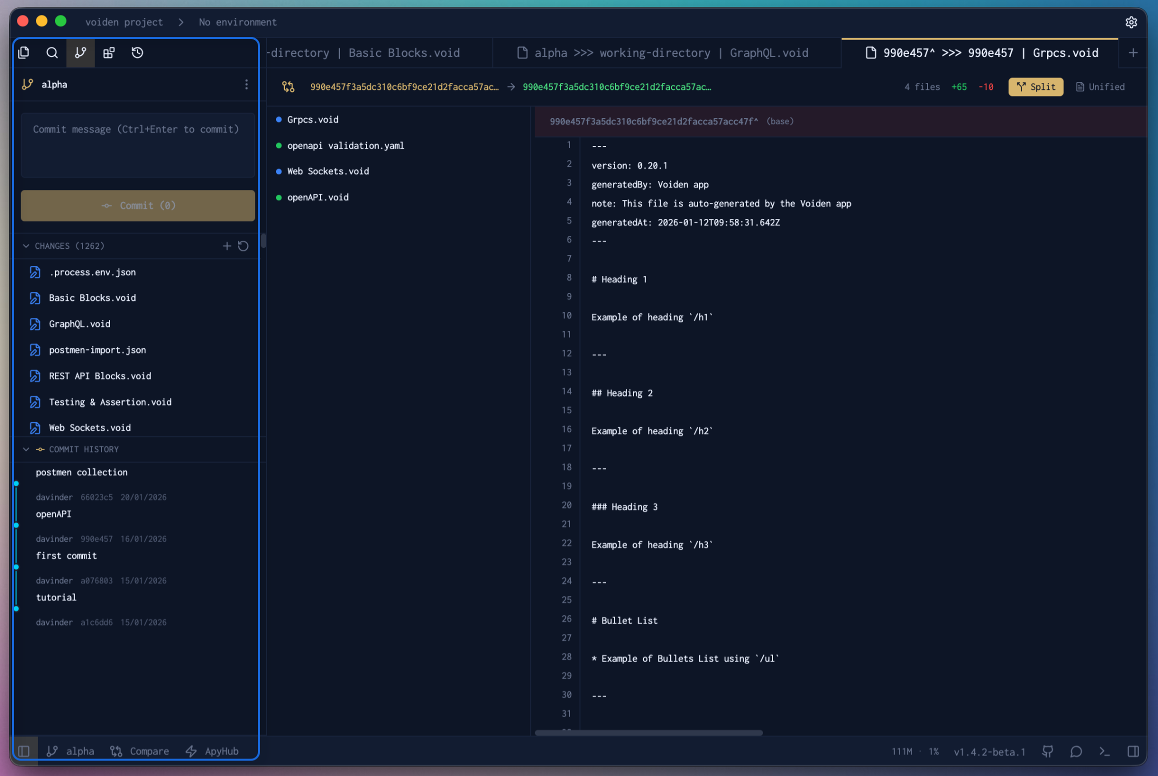Select the tutorial commit in history
Screen dimensions: 1158x776
(x=56, y=598)
